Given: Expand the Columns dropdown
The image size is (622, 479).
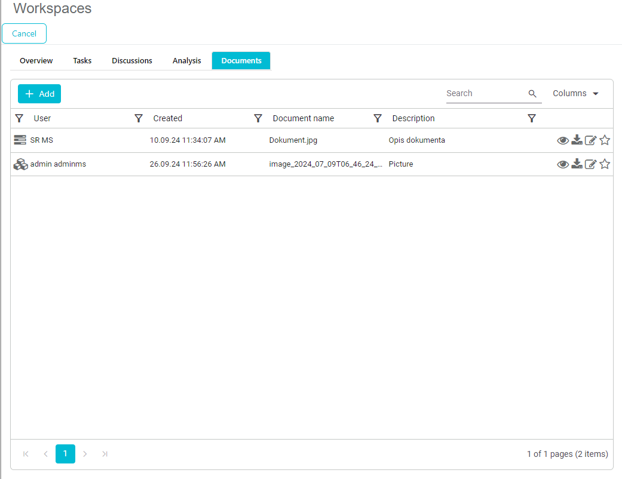Looking at the screenshot, I should (x=575, y=94).
